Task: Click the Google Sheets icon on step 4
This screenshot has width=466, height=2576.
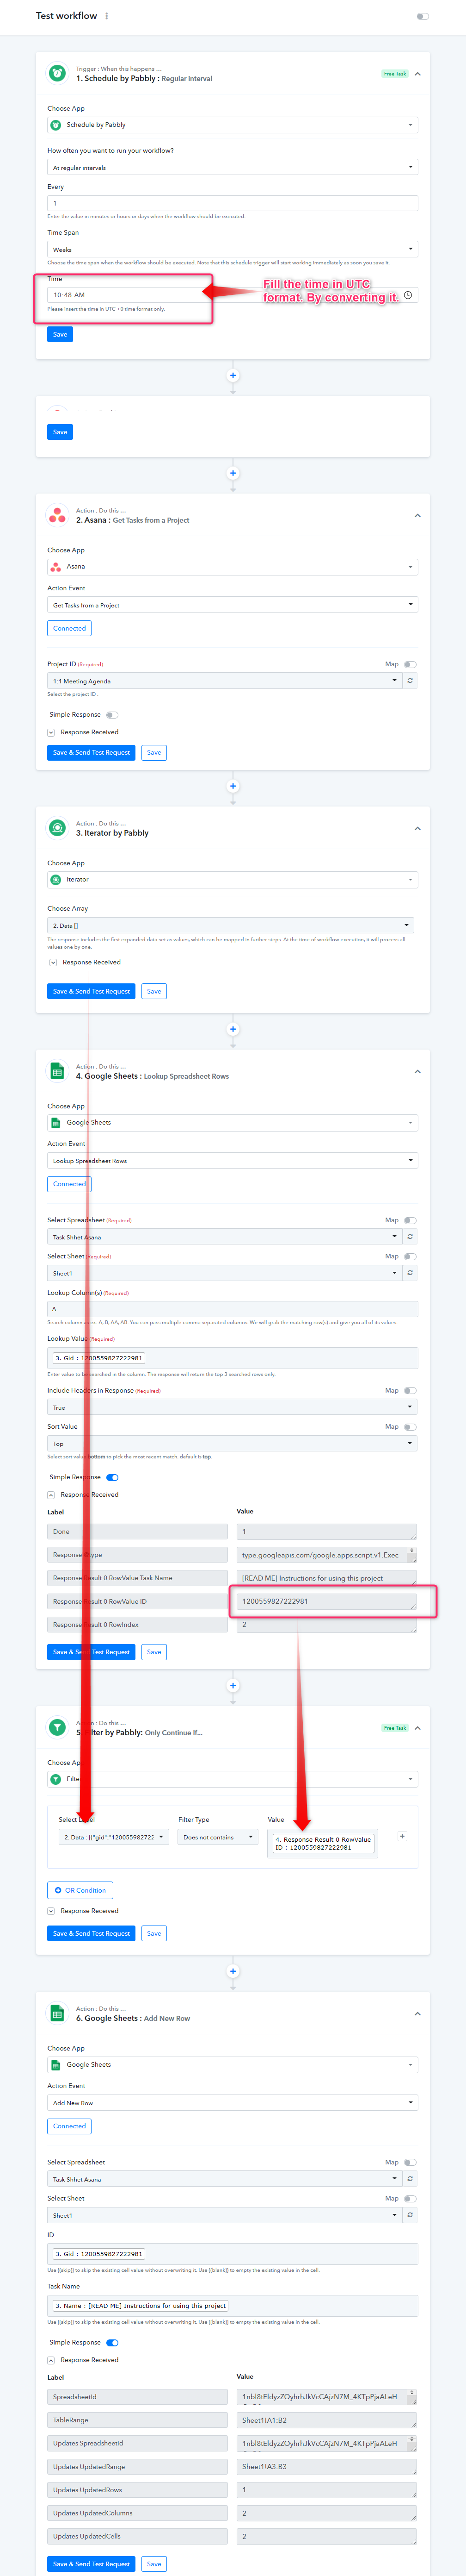Action: (58, 1071)
